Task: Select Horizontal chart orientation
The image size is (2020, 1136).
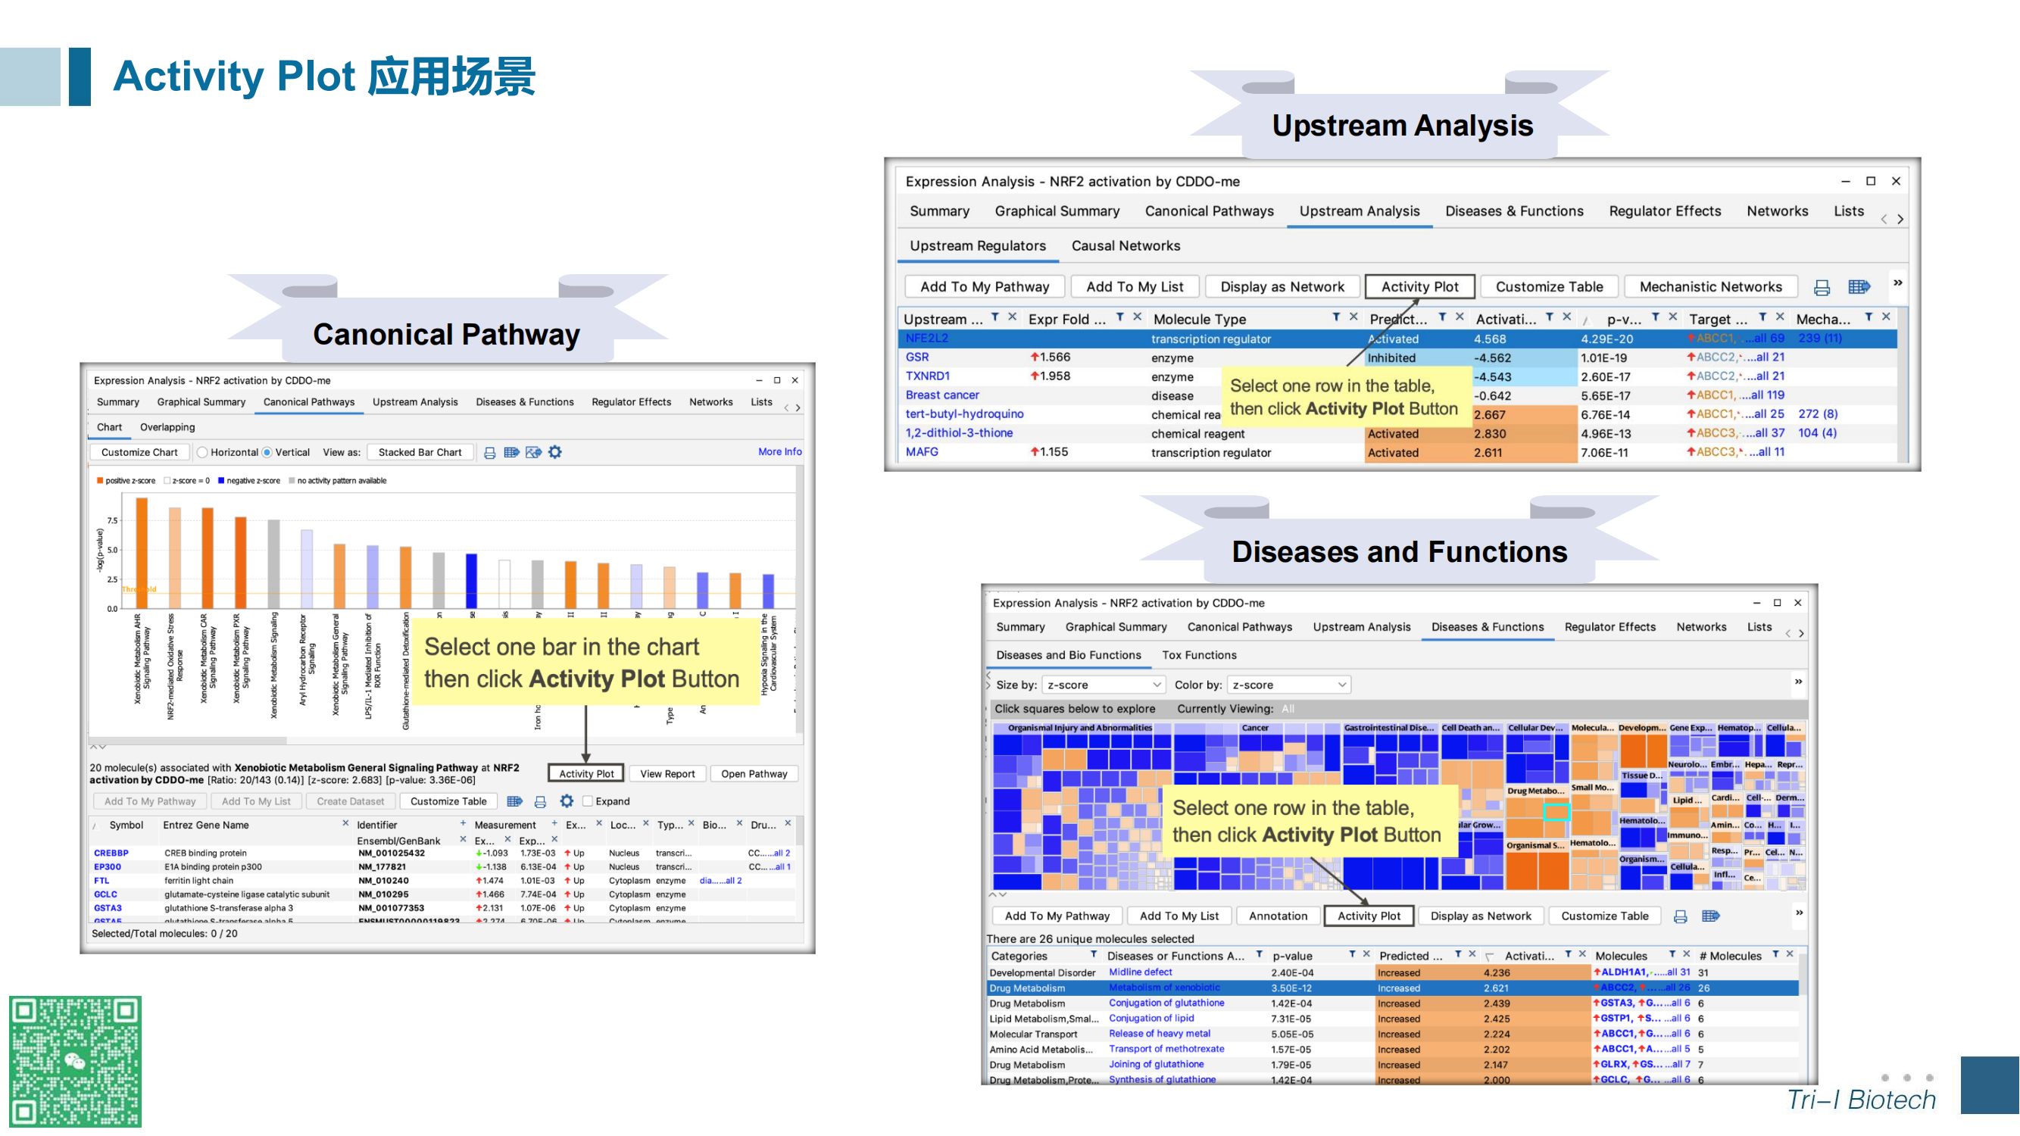Action: coord(202,452)
